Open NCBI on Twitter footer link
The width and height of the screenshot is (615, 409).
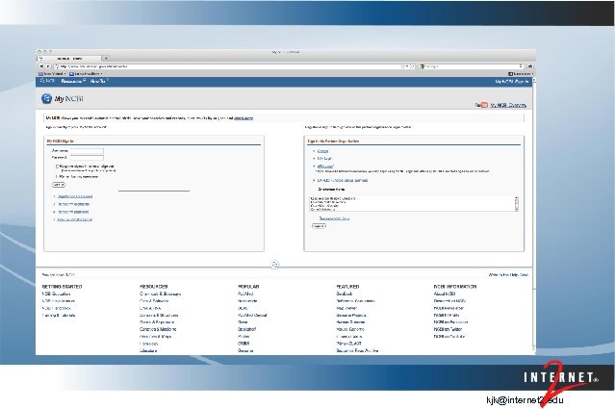coord(448,329)
